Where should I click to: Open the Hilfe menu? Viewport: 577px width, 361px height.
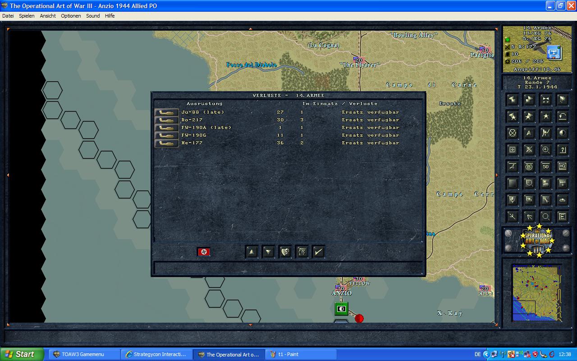coord(110,16)
